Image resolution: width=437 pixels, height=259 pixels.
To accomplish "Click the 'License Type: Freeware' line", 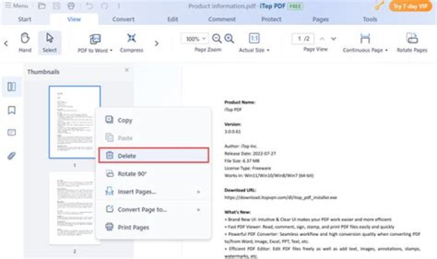I will [x=248, y=168].
